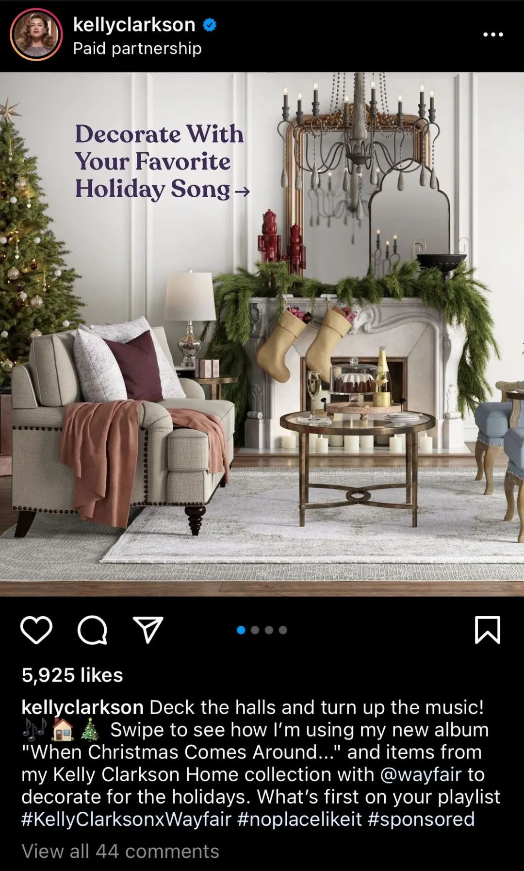
Task: Like the post with the heart icon
Action: [36, 630]
